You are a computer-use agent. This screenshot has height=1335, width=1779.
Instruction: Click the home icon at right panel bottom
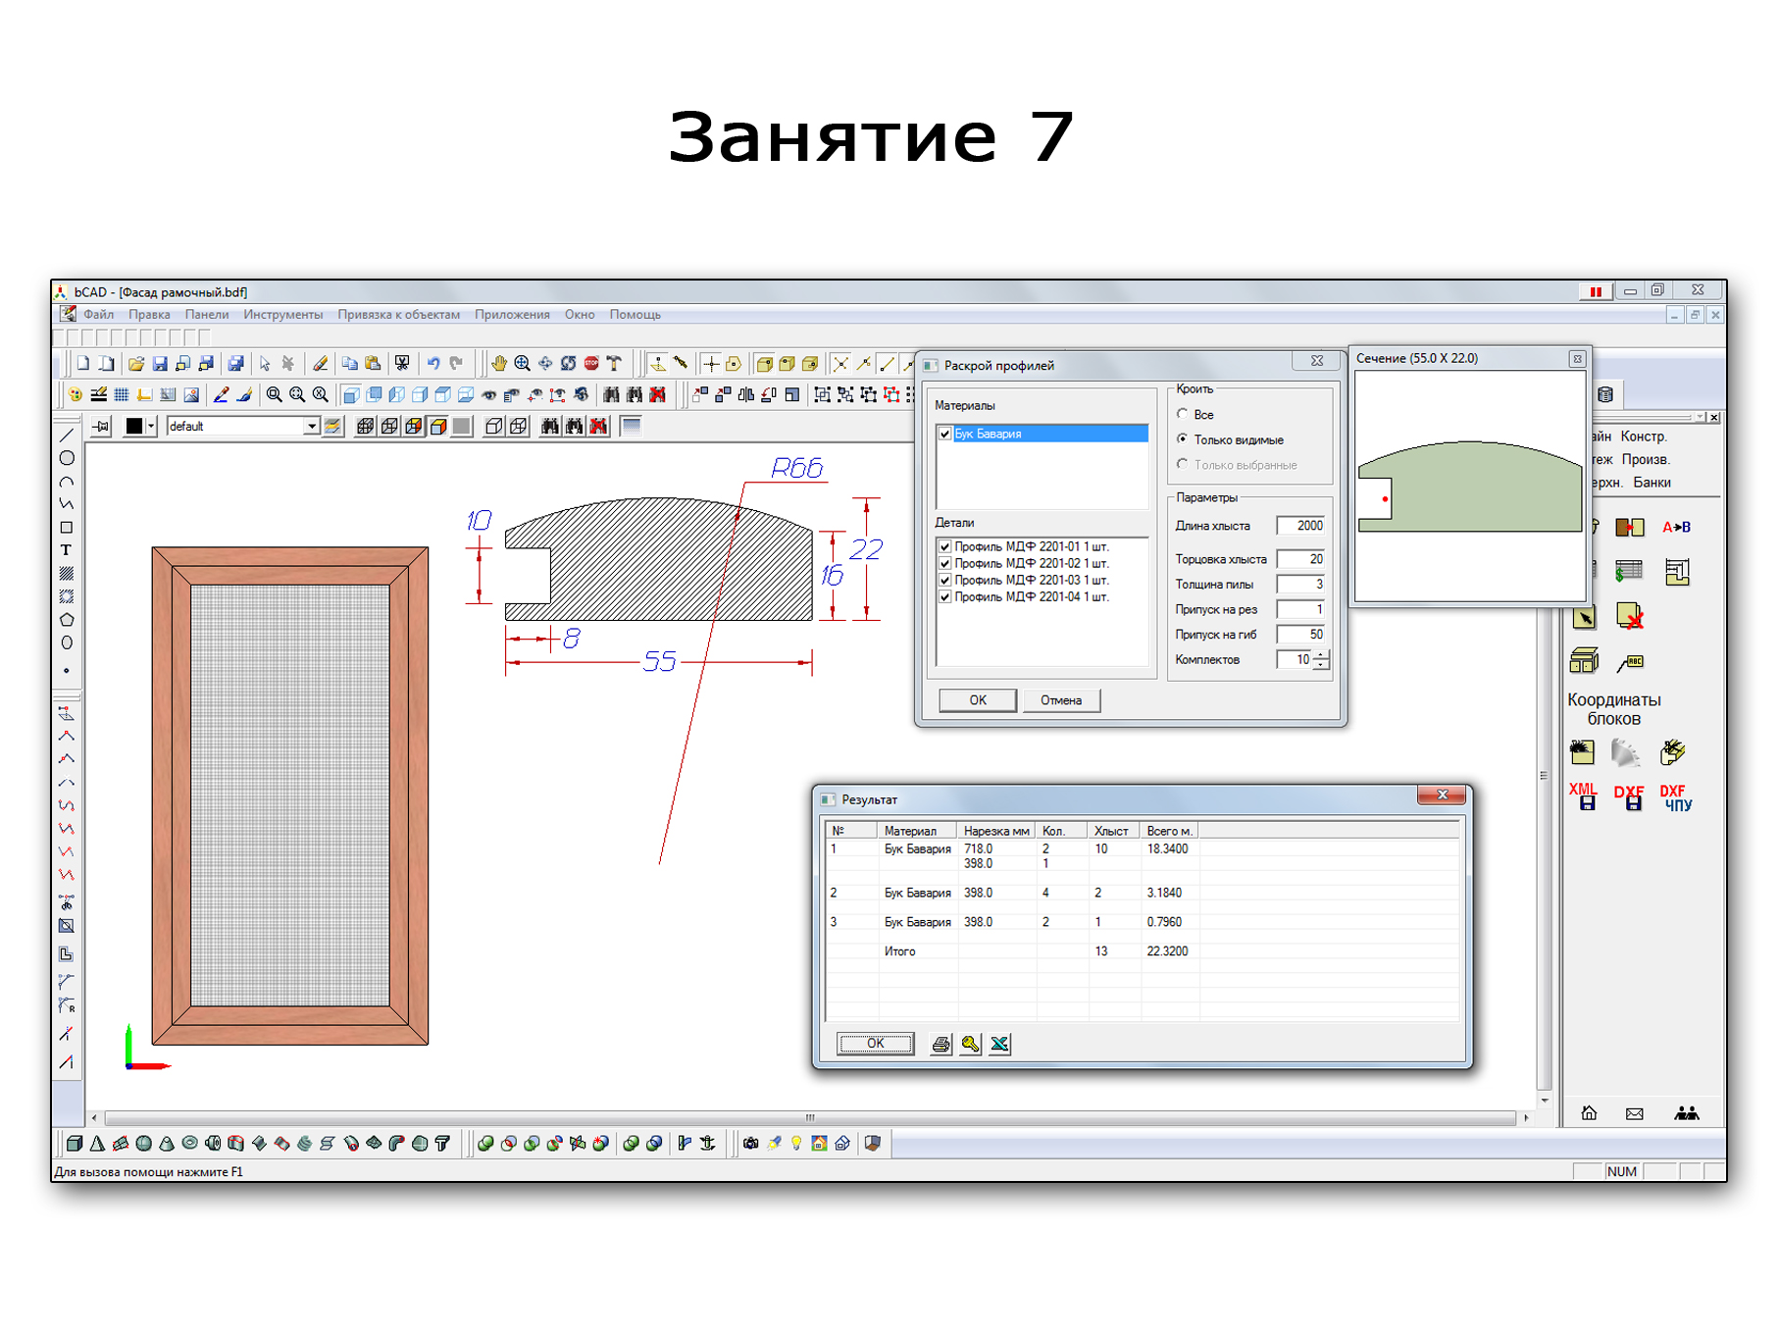click(x=1590, y=1113)
